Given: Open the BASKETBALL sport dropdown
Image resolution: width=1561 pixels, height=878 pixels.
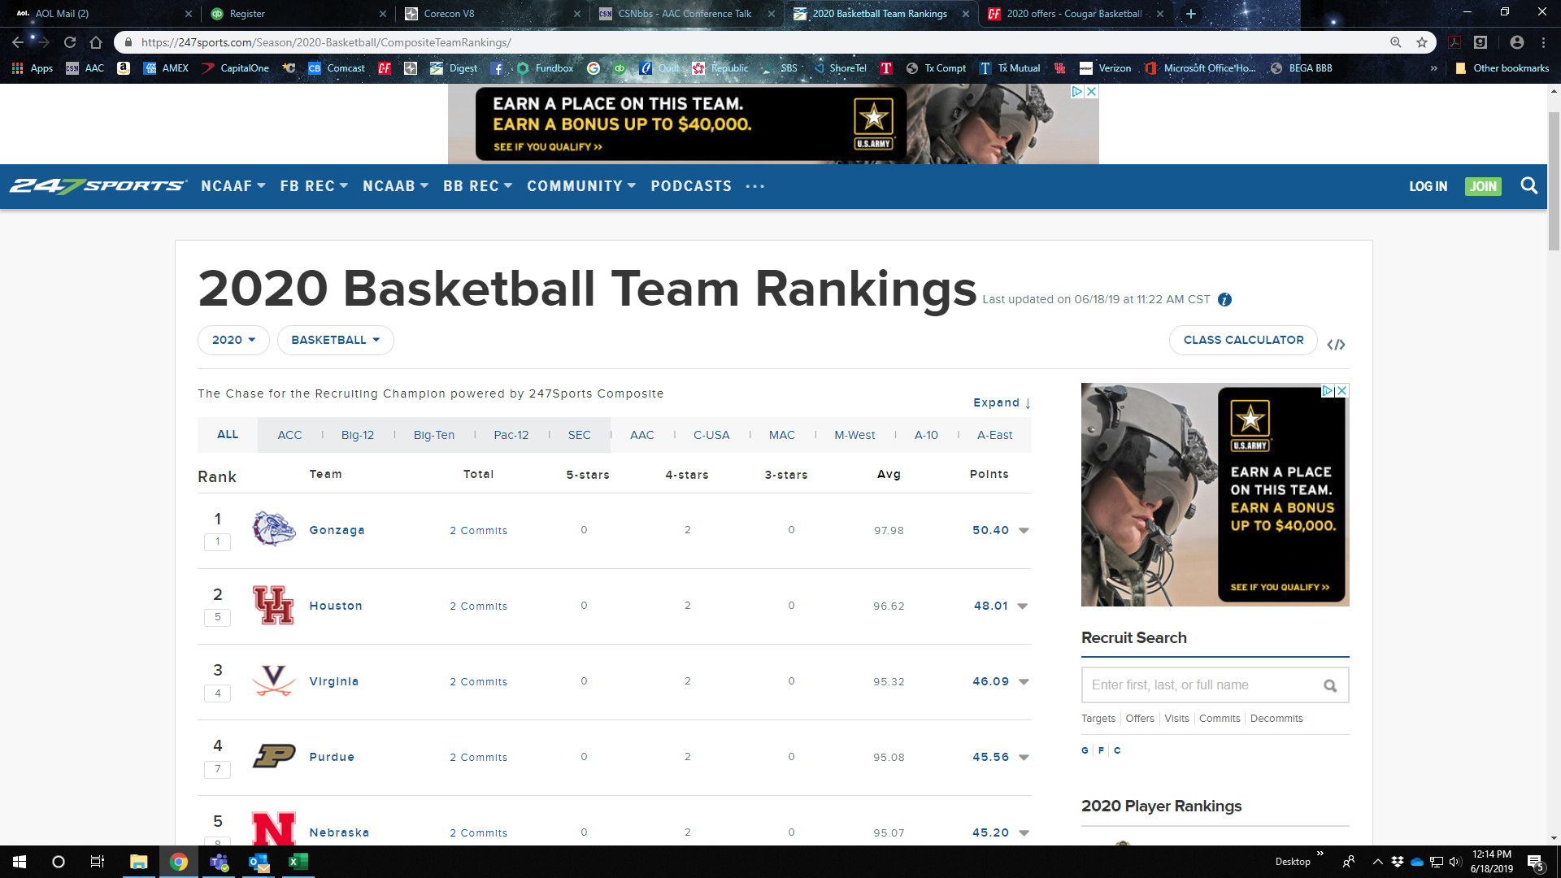Looking at the screenshot, I should coord(335,340).
